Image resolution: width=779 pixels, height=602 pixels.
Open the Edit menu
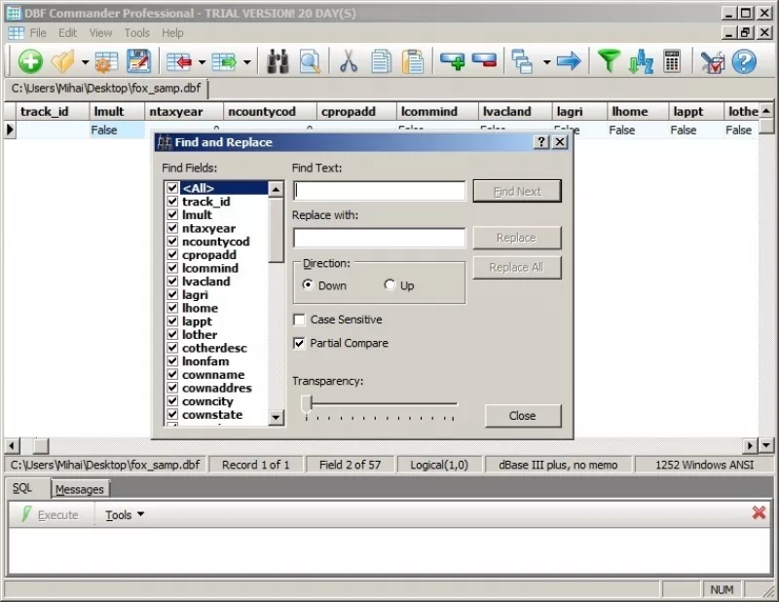[x=67, y=33]
